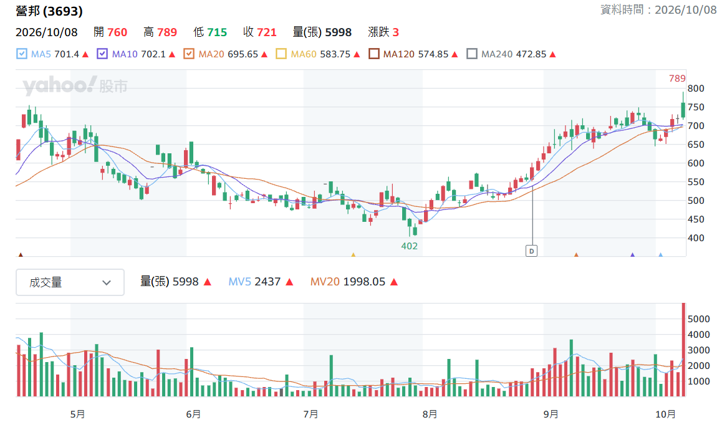Enable the MA60 moving average checkbox

point(281,54)
